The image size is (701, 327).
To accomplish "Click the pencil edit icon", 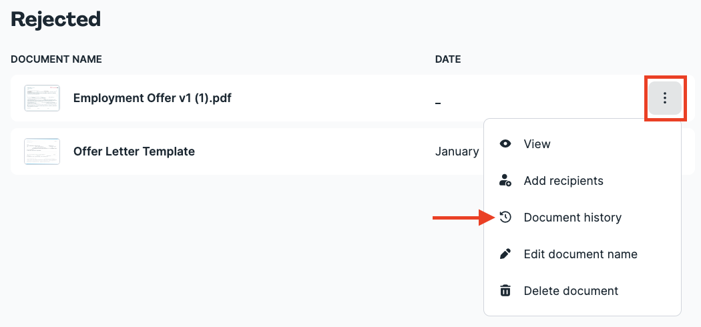I will pos(505,254).
